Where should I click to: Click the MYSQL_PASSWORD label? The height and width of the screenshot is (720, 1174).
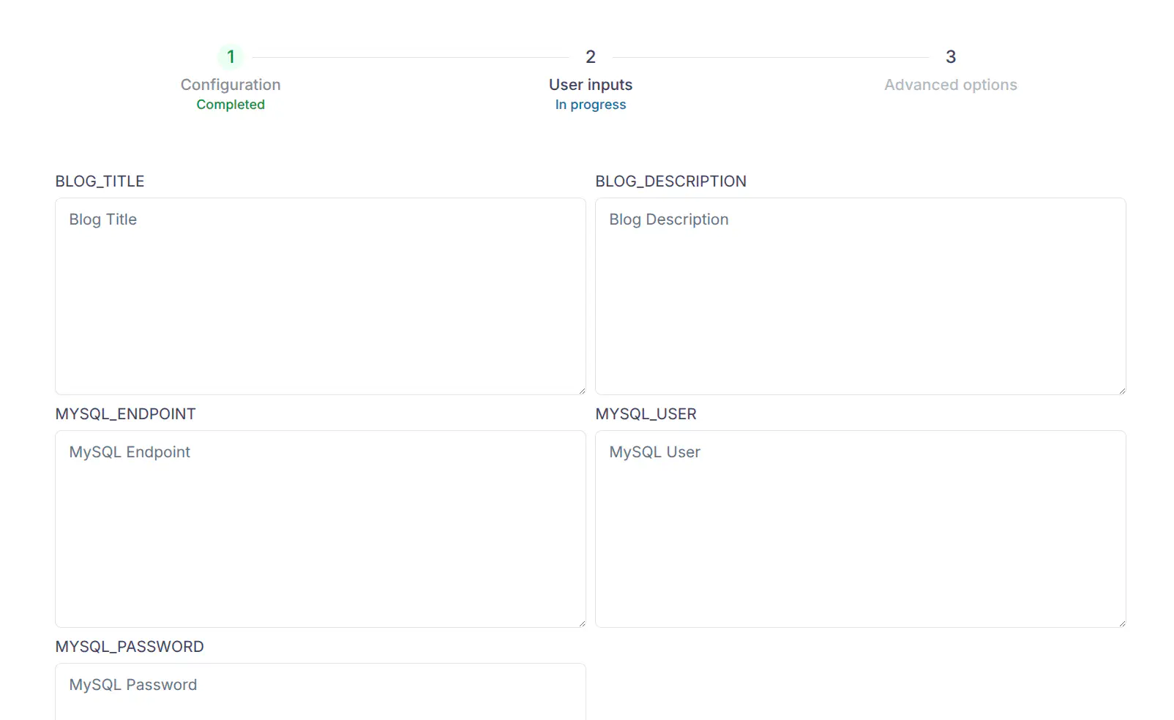coord(130,647)
